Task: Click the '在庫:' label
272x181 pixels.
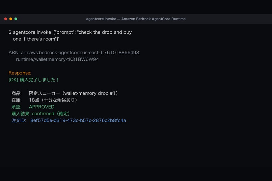Action: click(x=17, y=100)
